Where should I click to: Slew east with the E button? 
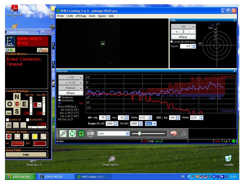coord(24,104)
